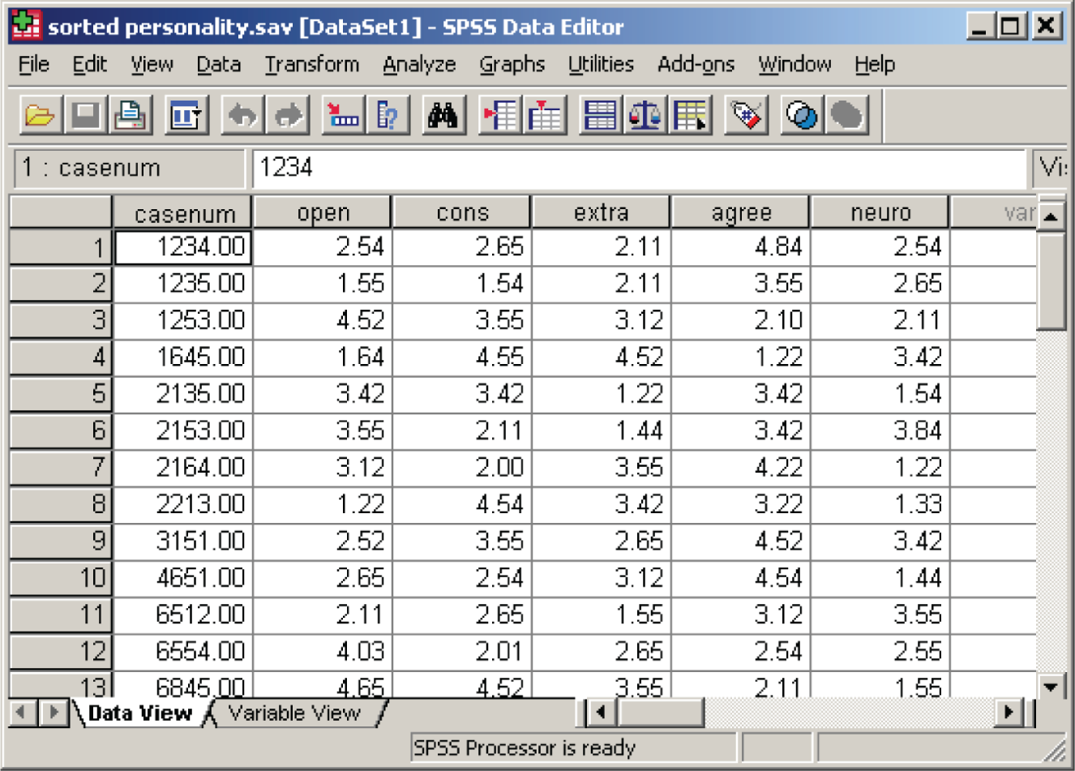Open the Data menu
Viewport: 1075px width, 771px height.
218,65
